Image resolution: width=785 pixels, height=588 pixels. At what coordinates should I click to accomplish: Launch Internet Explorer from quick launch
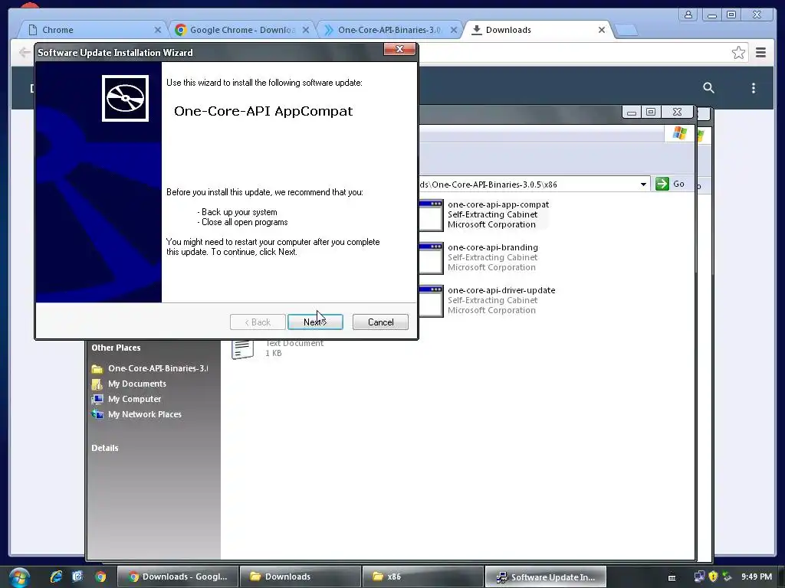(x=56, y=577)
